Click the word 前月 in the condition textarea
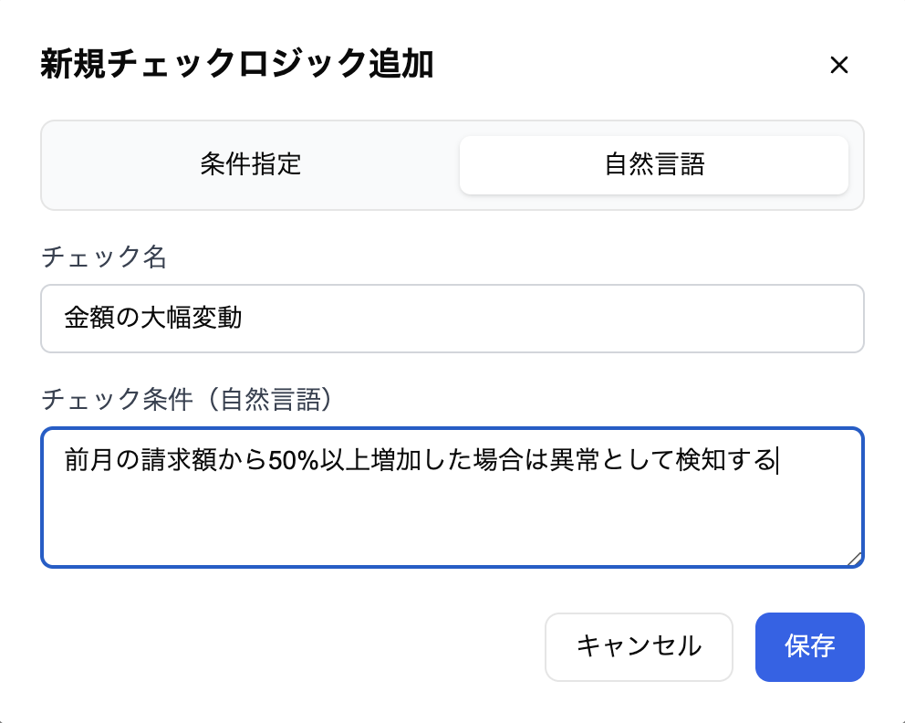This screenshot has width=905, height=723. tap(85, 461)
